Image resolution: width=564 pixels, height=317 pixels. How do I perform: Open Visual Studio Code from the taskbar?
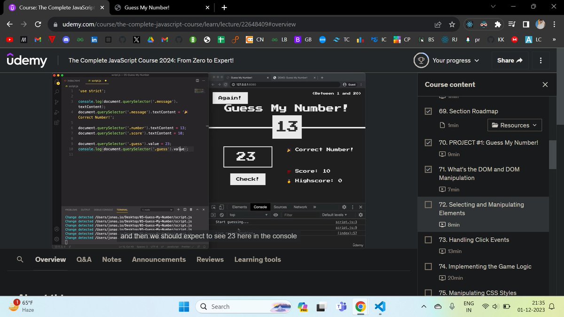point(380,307)
